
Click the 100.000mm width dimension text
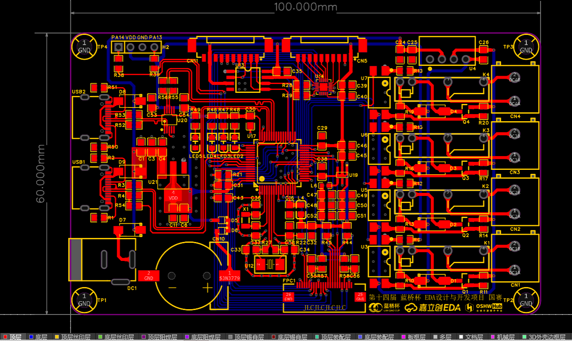pyautogui.click(x=305, y=7)
